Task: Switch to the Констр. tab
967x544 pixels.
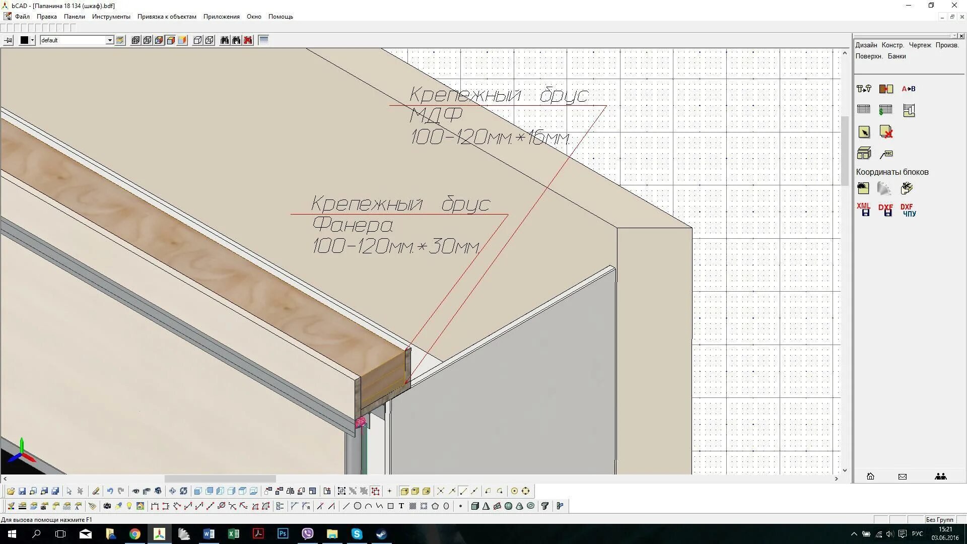Action: (x=892, y=45)
